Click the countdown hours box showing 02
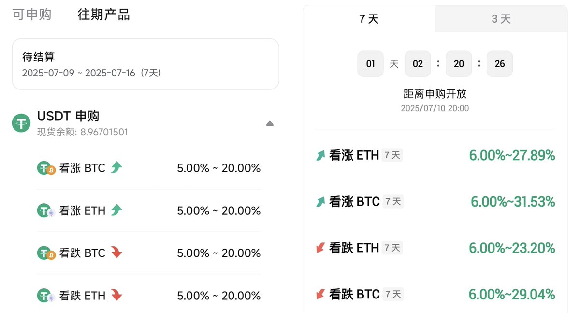 pos(418,64)
